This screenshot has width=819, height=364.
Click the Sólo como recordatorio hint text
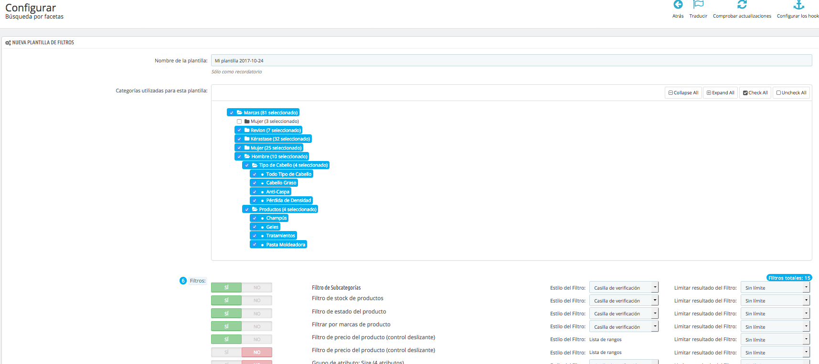click(x=236, y=72)
